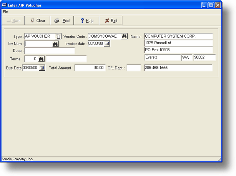Click the Vendor Code field COMSYCOWAE
Image resolution: width=236 pixels, height=176 pixels.
(x=105, y=36)
